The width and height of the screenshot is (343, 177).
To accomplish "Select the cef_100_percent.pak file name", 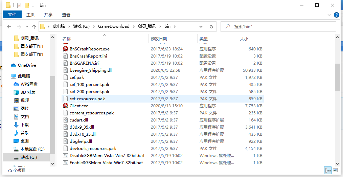I will 89,85.
